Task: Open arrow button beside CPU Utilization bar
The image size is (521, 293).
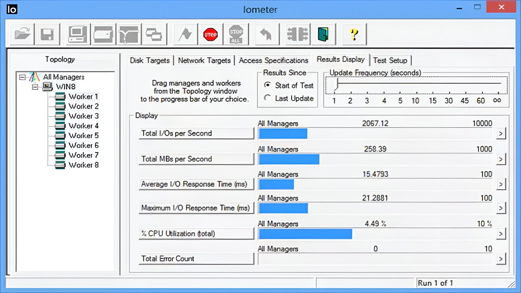Action: 501,234
